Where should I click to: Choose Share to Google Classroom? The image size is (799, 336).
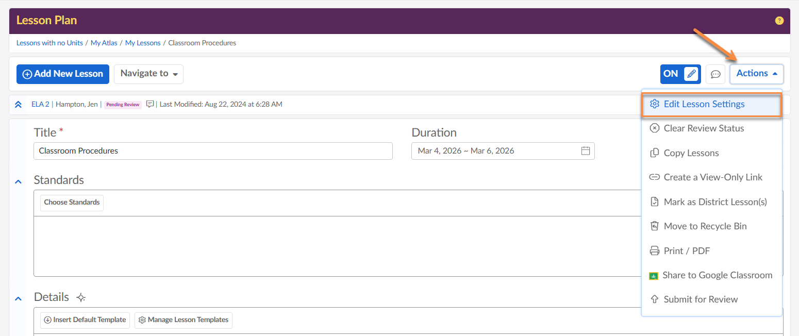(717, 275)
